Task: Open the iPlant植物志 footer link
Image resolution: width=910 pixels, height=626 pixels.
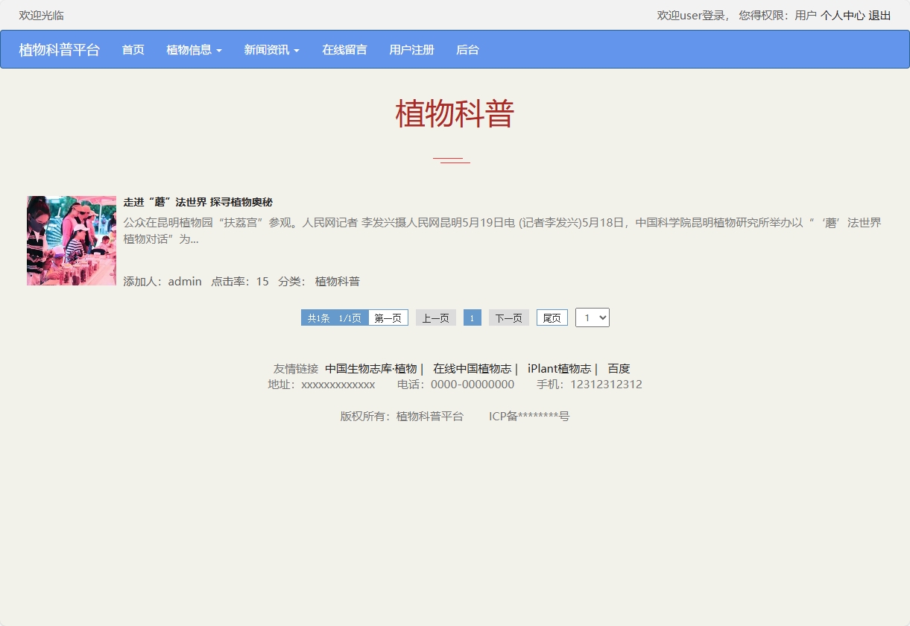Action: 559,369
